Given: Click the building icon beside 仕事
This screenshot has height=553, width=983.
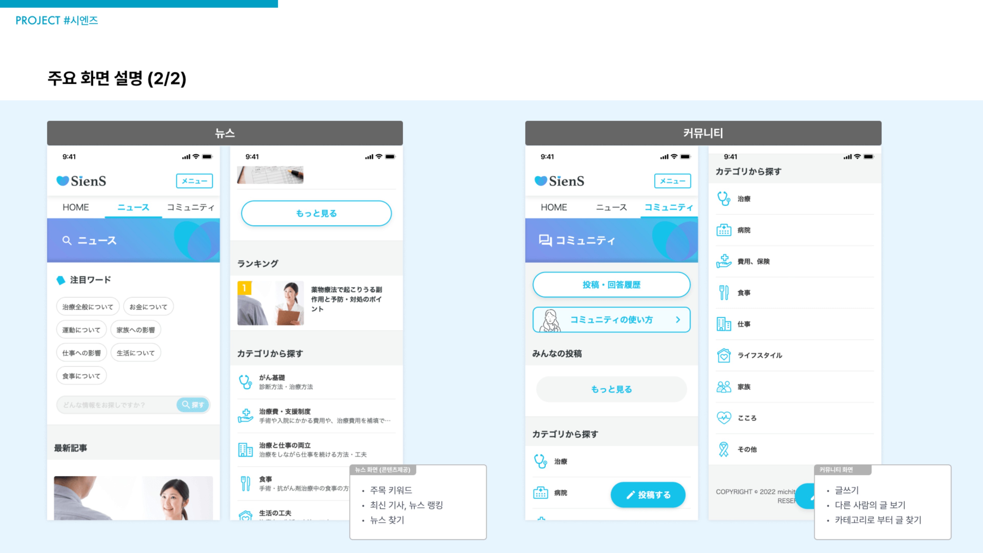Looking at the screenshot, I should [723, 324].
